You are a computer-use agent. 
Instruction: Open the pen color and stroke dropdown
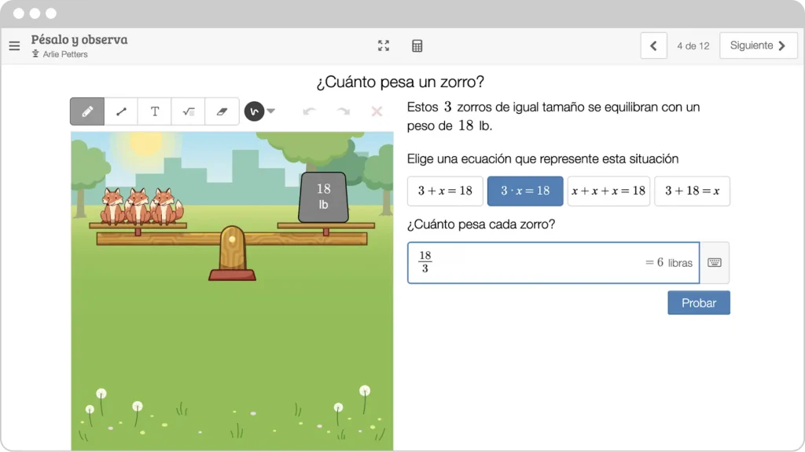[x=260, y=111]
